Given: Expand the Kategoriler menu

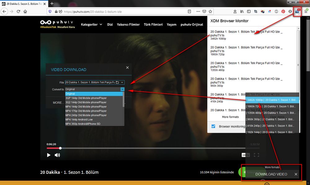Looking at the screenshot, I should (x=91, y=24).
